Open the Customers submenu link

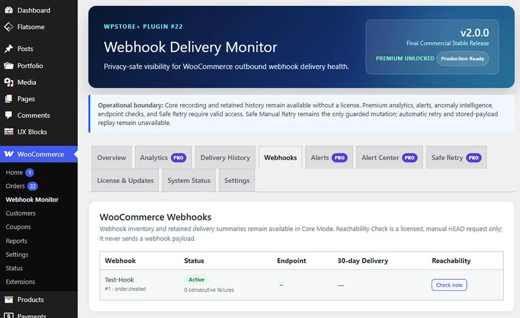coord(21,213)
